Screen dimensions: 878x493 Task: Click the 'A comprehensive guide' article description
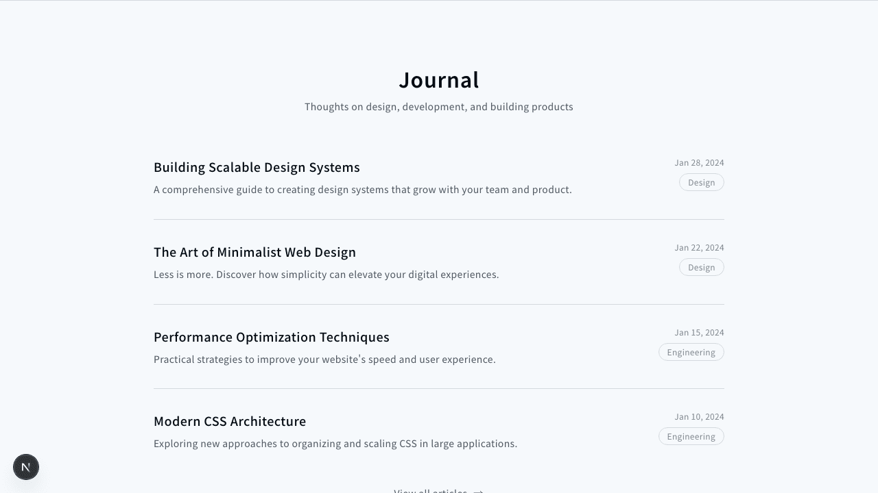(x=362, y=190)
